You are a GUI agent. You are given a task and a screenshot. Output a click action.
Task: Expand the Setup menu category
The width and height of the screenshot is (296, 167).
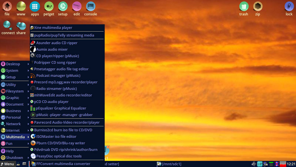(x=15, y=77)
